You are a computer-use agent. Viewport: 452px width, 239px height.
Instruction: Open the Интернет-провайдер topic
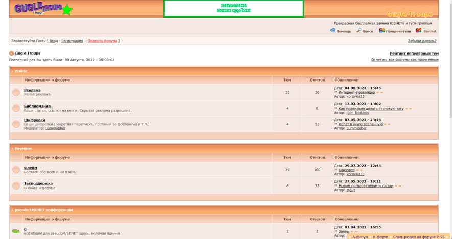click(357, 93)
